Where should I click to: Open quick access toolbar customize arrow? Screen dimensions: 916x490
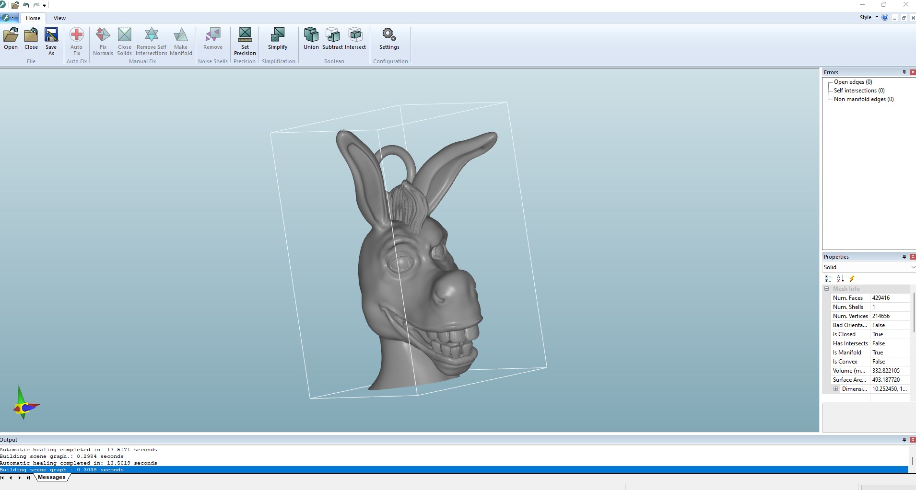coord(44,5)
